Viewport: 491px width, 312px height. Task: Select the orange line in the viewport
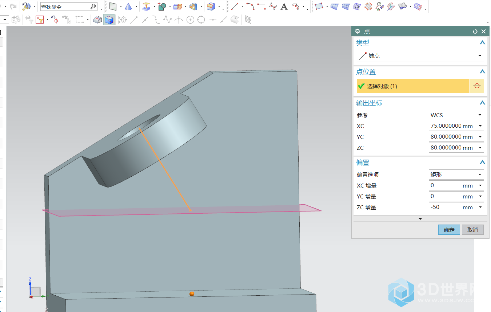[165, 169]
